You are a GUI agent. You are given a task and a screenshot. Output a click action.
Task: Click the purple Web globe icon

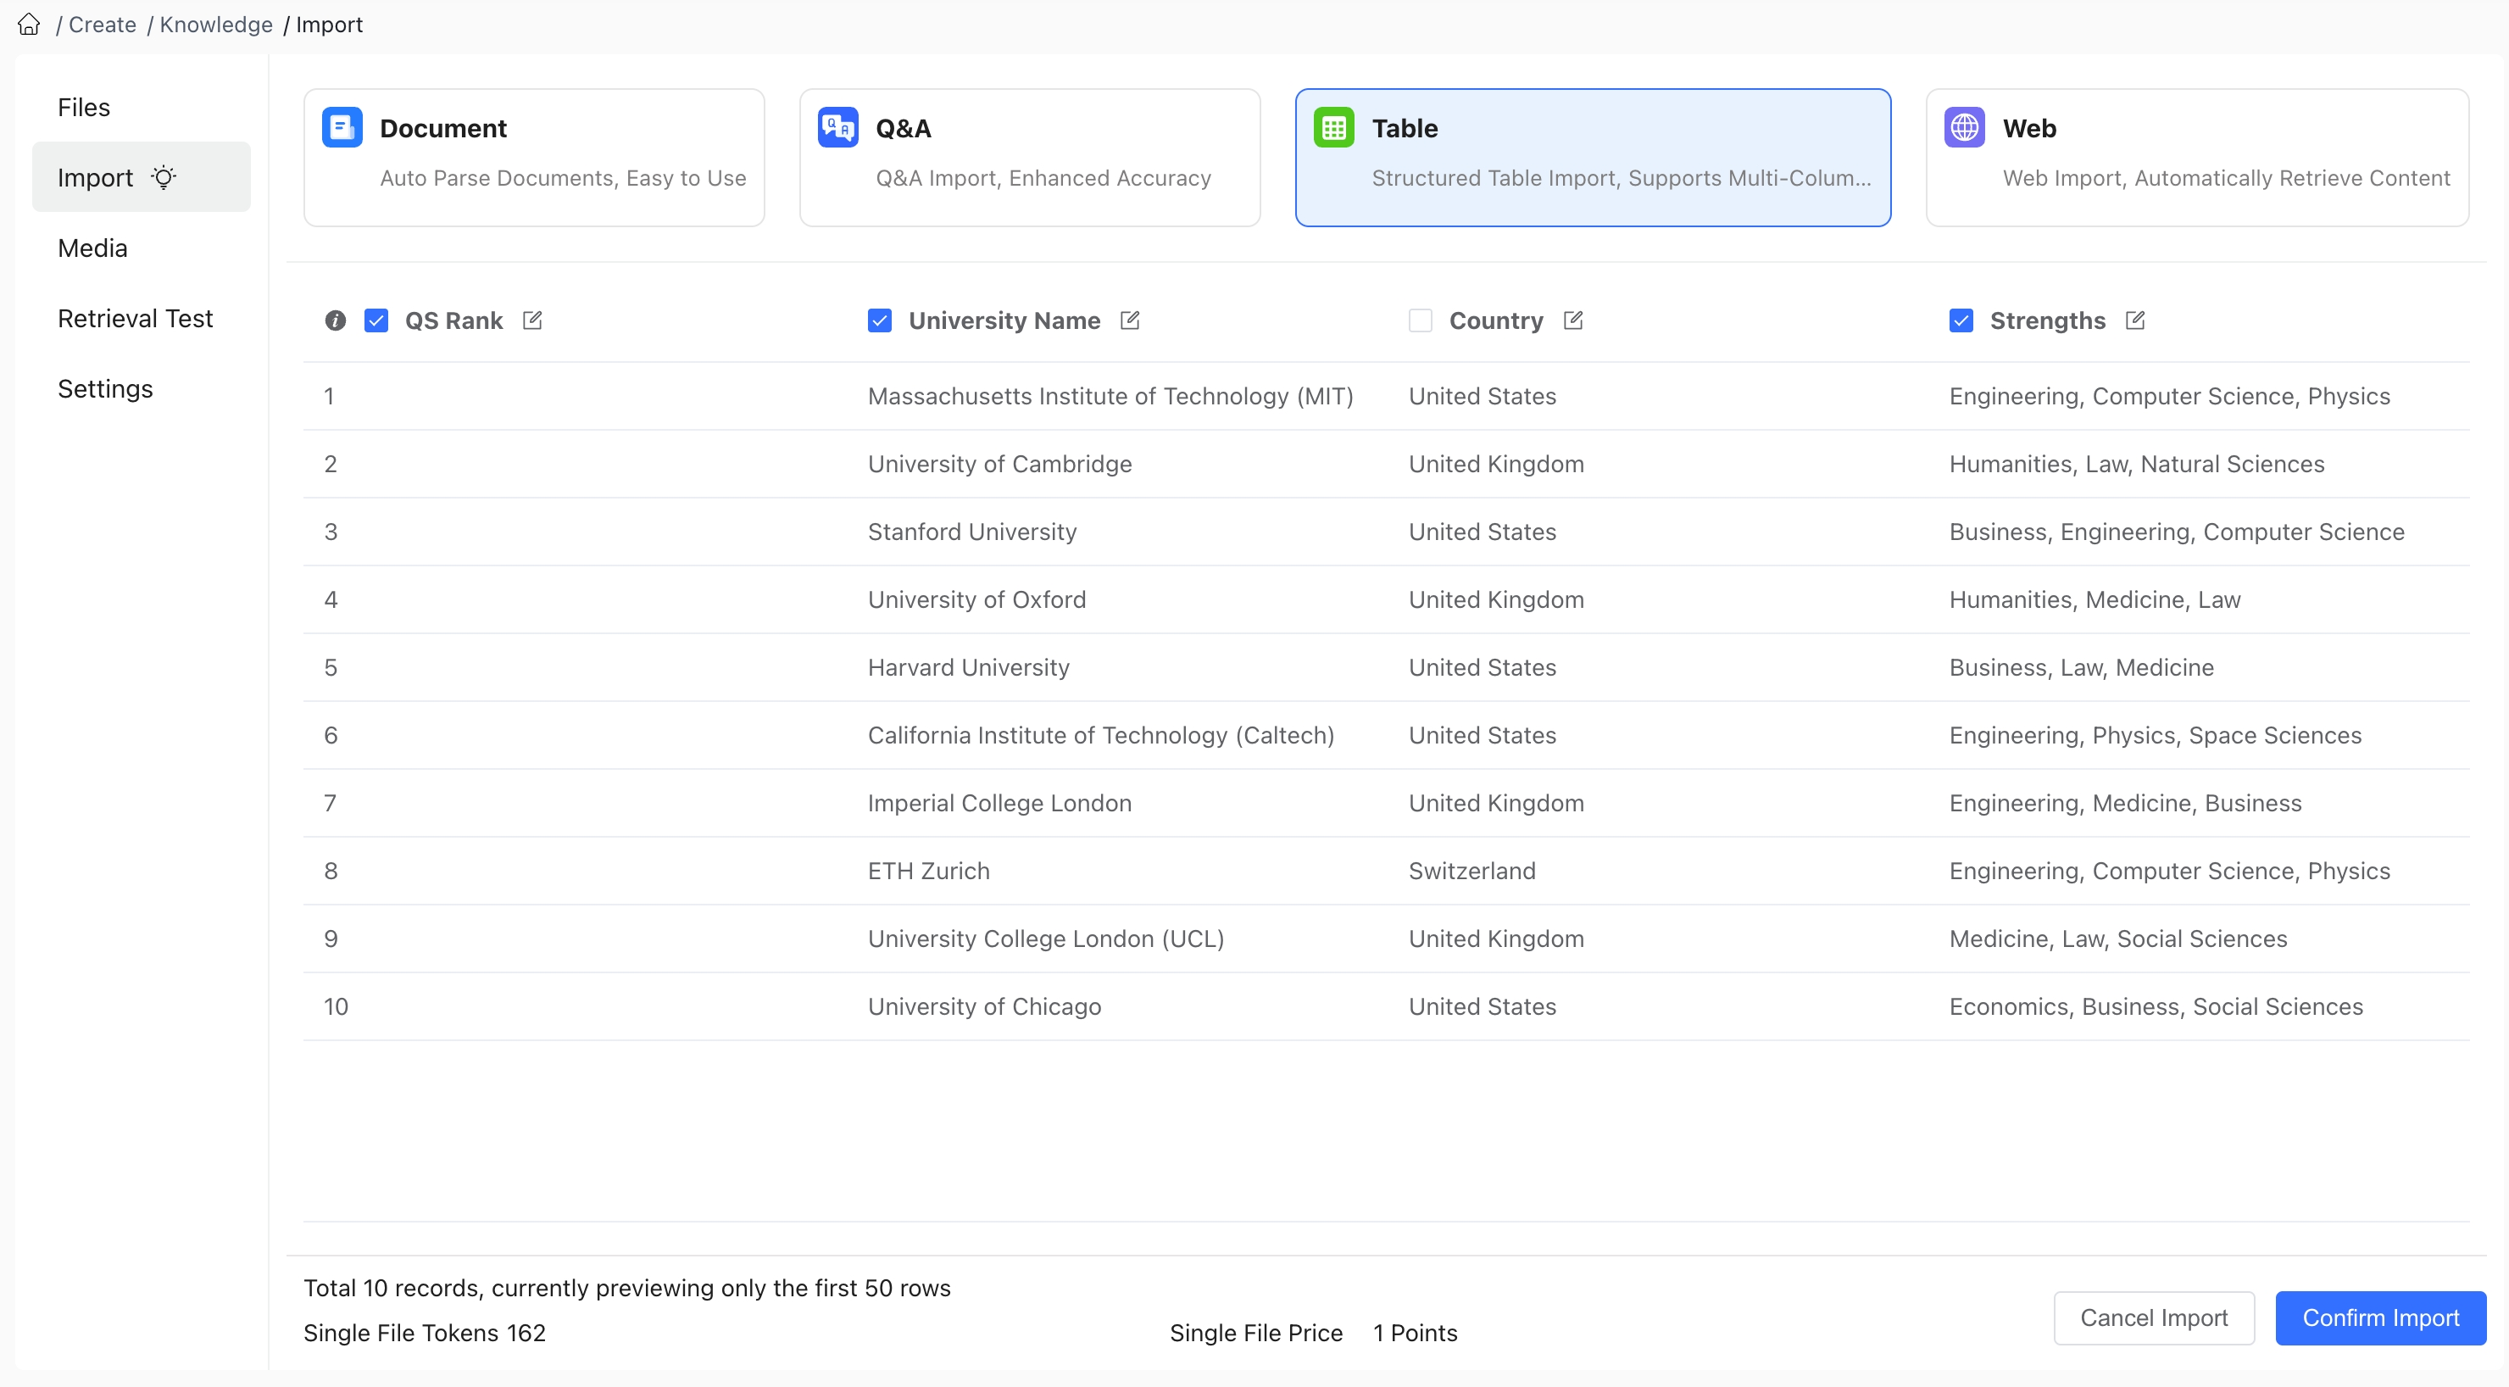pyautogui.click(x=1965, y=128)
